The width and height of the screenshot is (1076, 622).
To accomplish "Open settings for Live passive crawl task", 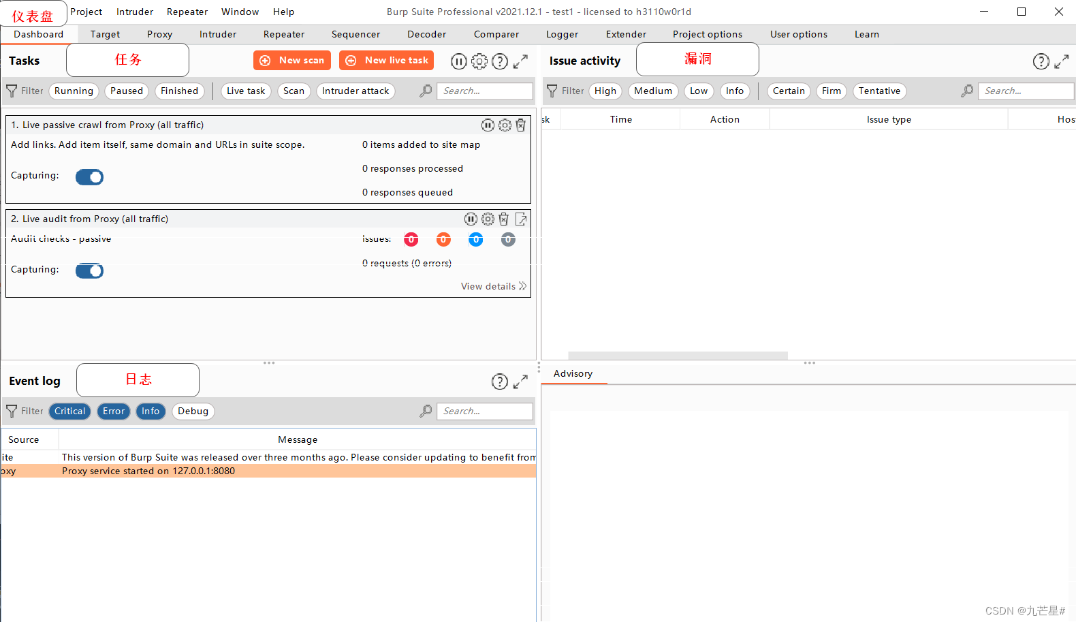I will click(x=505, y=125).
